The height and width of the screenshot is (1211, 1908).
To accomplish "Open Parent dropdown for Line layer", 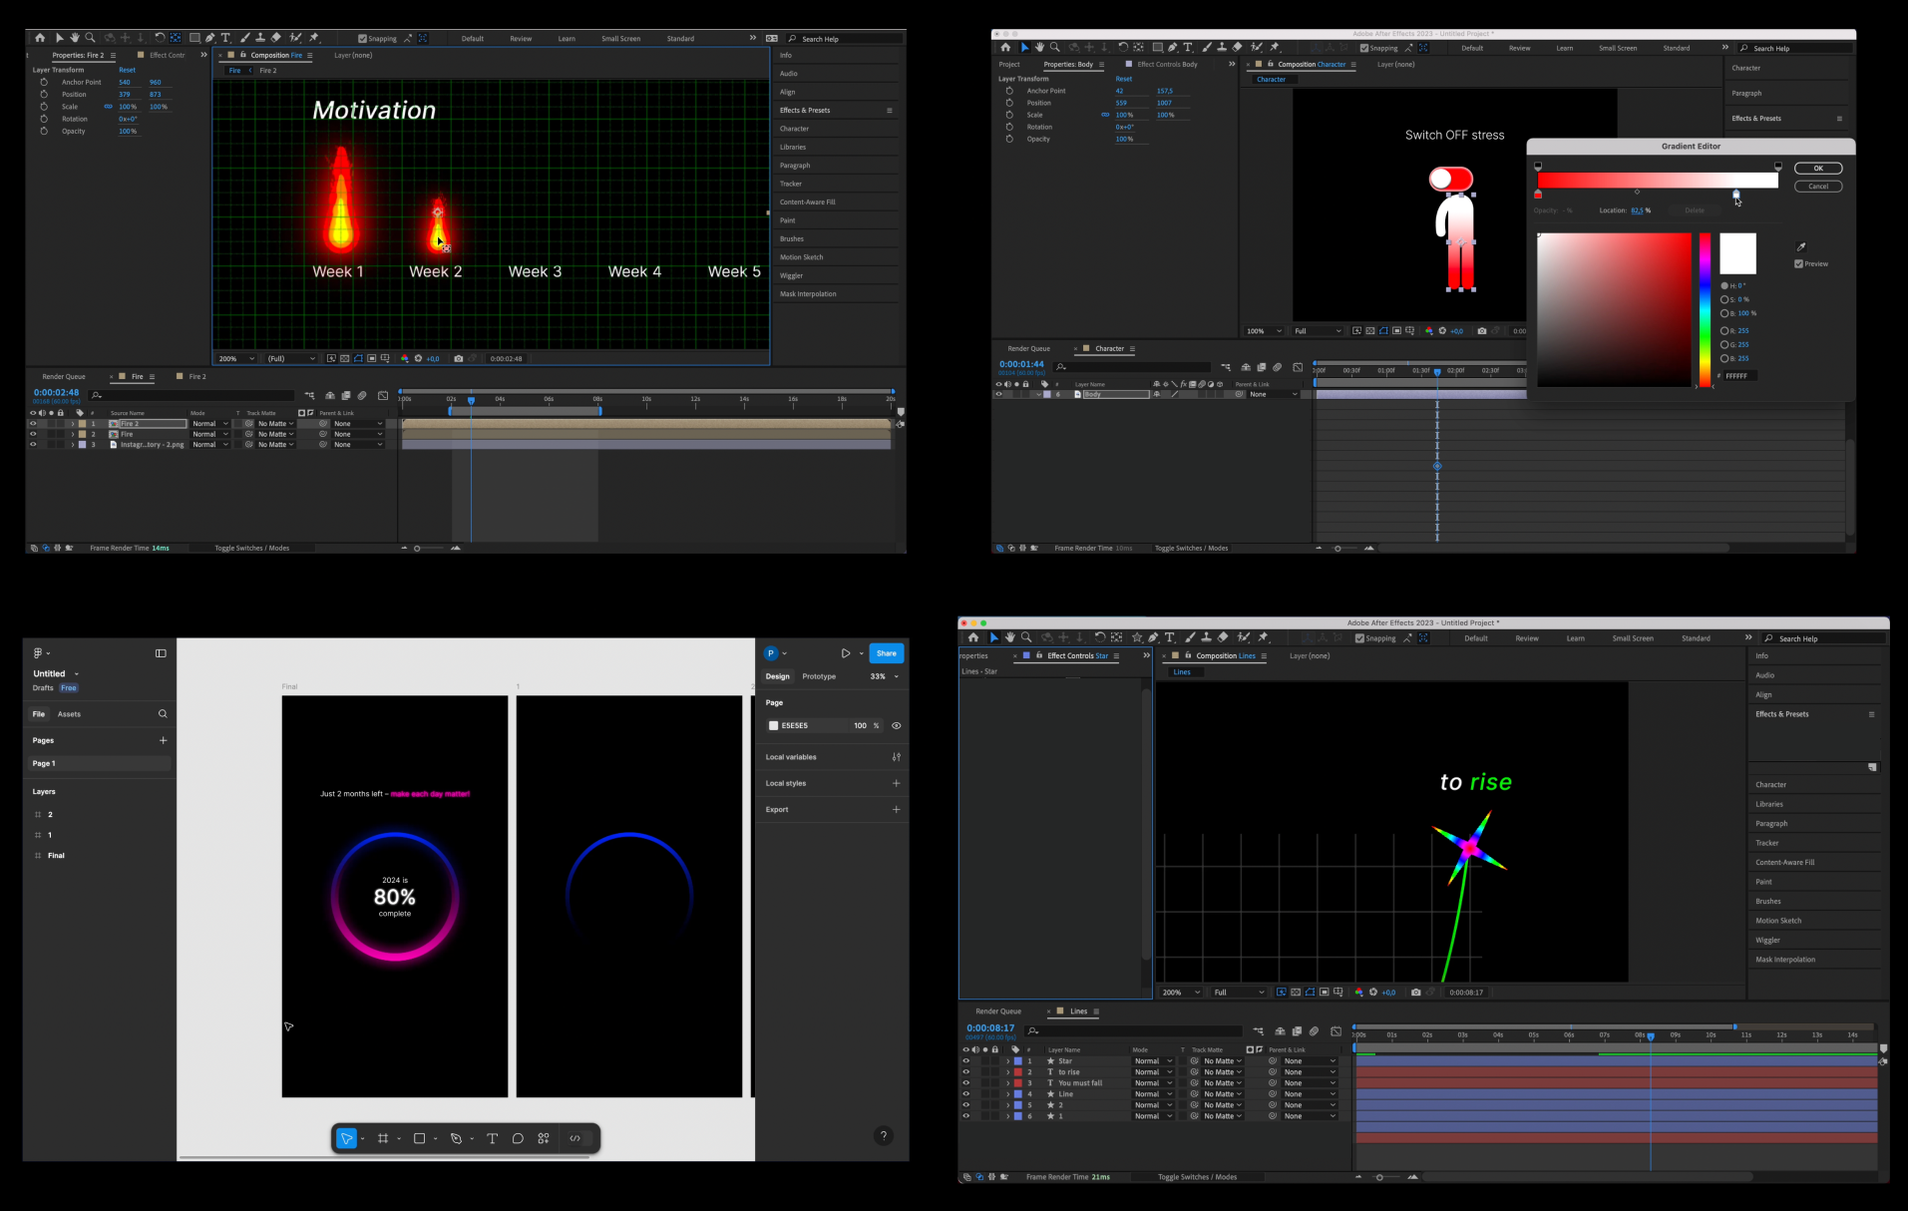I will 1309,1094.
